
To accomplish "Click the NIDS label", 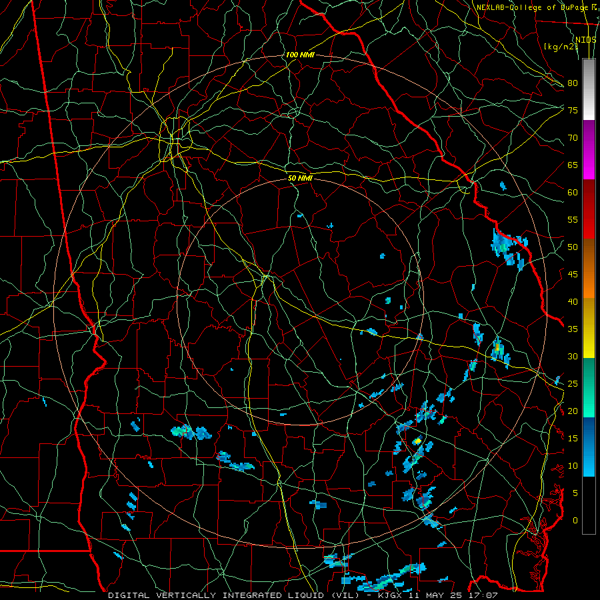I will 586,40.
